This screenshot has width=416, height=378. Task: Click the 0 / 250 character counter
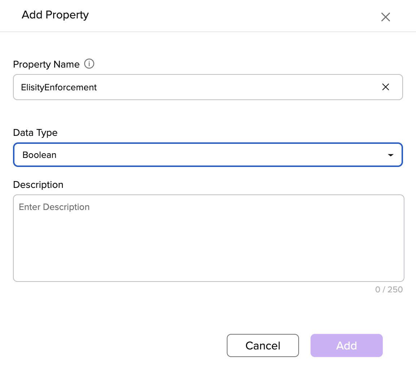click(389, 289)
